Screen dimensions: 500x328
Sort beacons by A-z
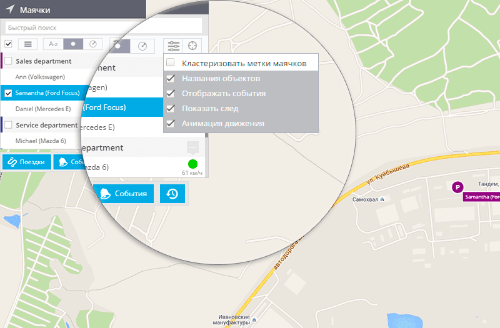coord(53,44)
